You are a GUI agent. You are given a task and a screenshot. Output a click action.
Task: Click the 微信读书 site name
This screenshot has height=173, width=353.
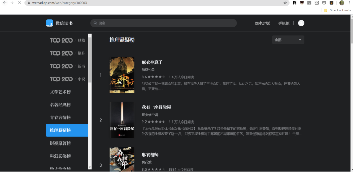64,23
